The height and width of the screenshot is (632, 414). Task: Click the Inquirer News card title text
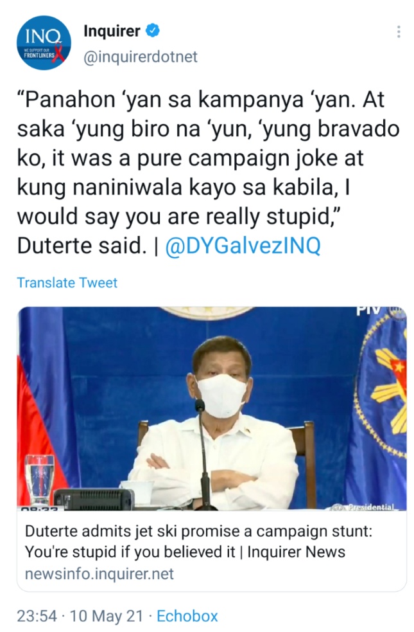click(x=296, y=552)
